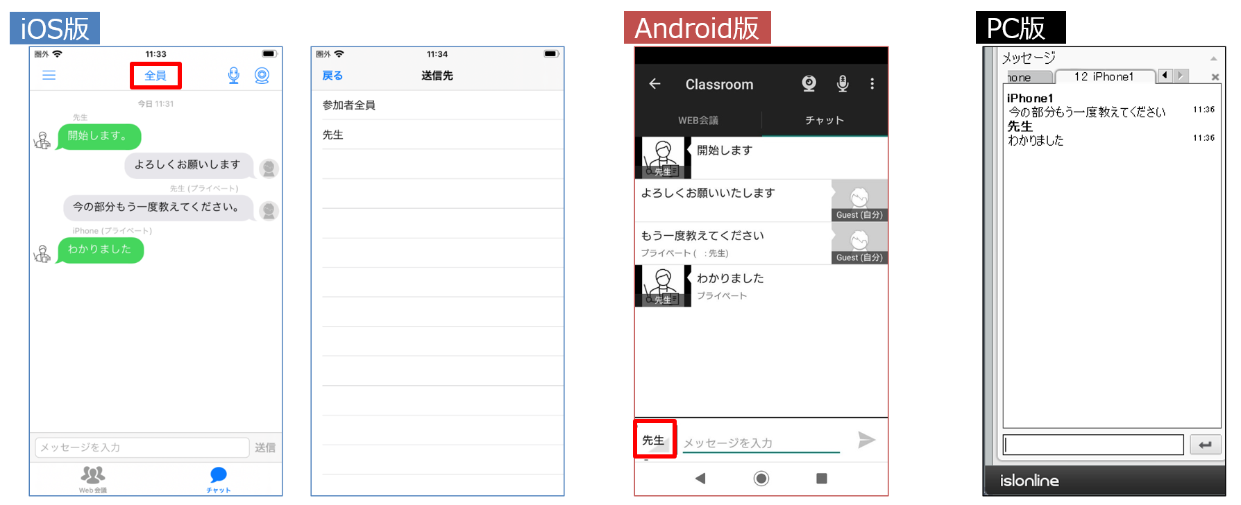Click the わかりました green bubble in iOS
Image resolution: width=1241 pixels, height=505 pixels.
[x=101, y=250]
